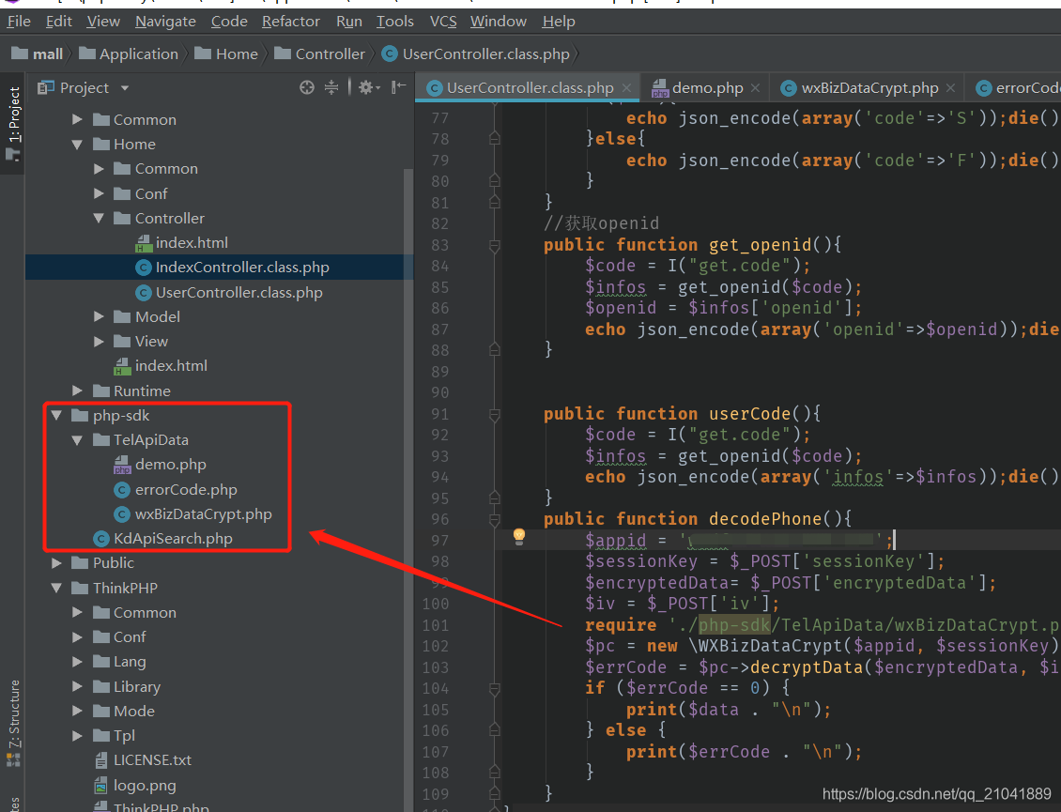
Task: Open the VCS menu
Action: pyautogui.click(x=443, y=22)
